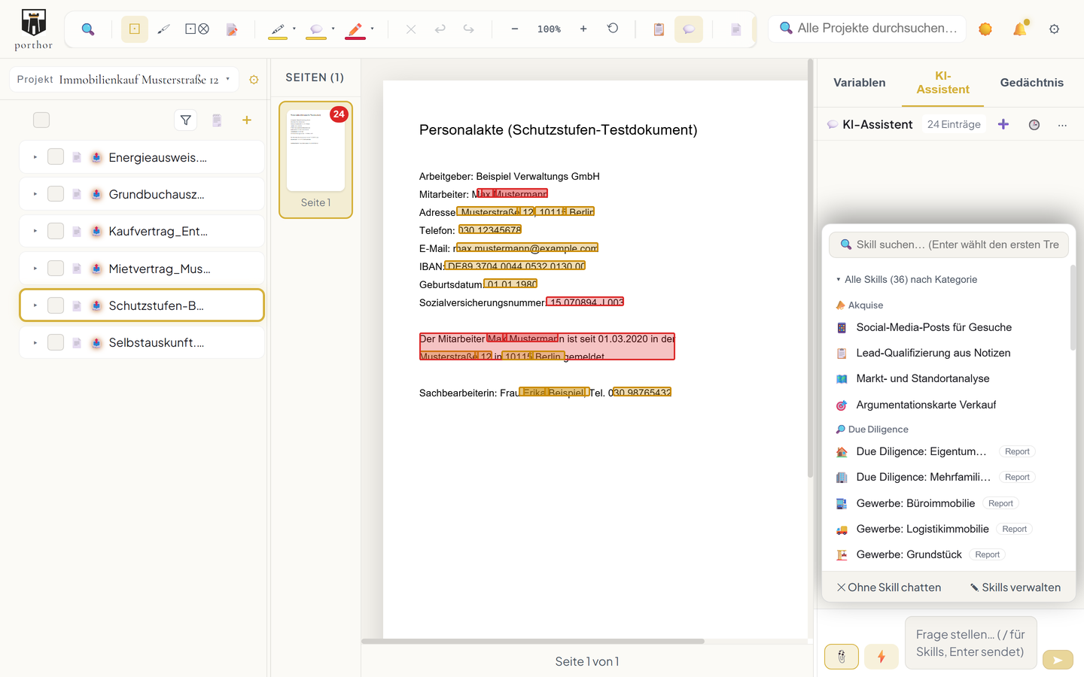Click the magnifier search tool in toolbar

pos(88,29)
